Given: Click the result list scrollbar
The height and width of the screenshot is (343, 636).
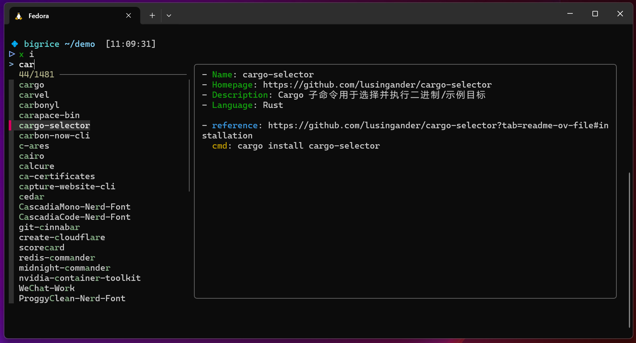Looking at the screenshot, I should coord(189,136).
